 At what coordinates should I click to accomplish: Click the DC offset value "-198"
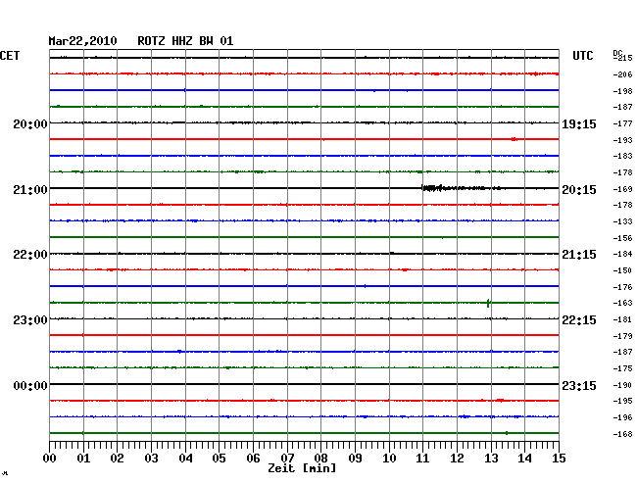tap(622, 91)
